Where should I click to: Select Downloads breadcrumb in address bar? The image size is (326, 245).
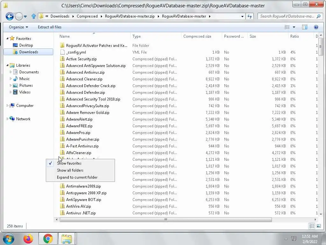point(60,16)
